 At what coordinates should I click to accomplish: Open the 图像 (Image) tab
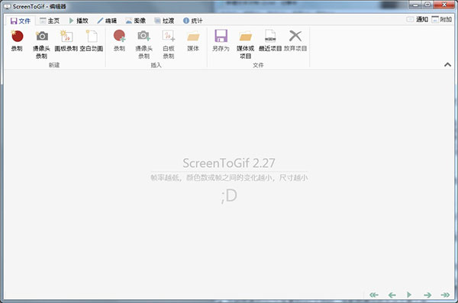click(136, 21)
